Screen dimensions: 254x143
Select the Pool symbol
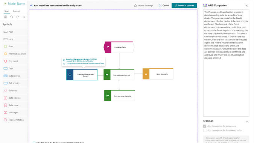(15, 32)
